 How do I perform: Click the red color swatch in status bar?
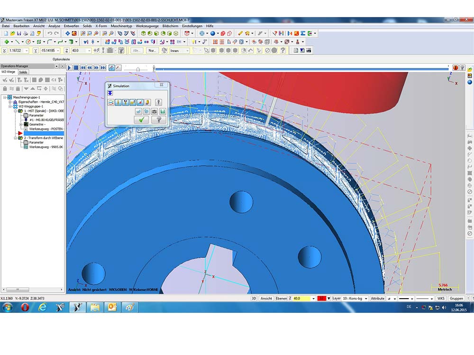pos(321,299)
